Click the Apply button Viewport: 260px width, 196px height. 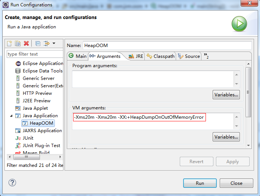pos(233,162)
